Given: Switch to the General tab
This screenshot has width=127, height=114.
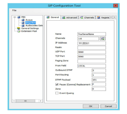Looking at the screenshot, I should point(52,17).
